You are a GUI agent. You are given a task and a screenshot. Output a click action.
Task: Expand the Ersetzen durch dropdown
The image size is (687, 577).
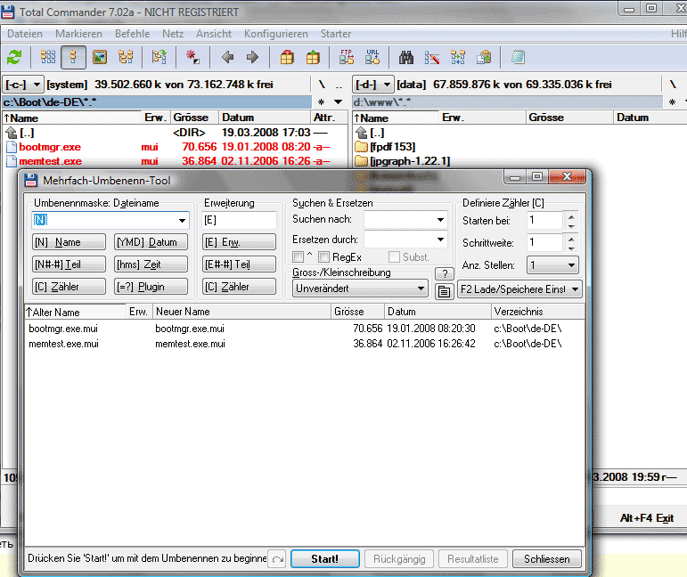point(440,239)
